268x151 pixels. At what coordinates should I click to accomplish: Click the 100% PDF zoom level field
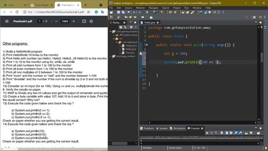(x=65, y=21)
